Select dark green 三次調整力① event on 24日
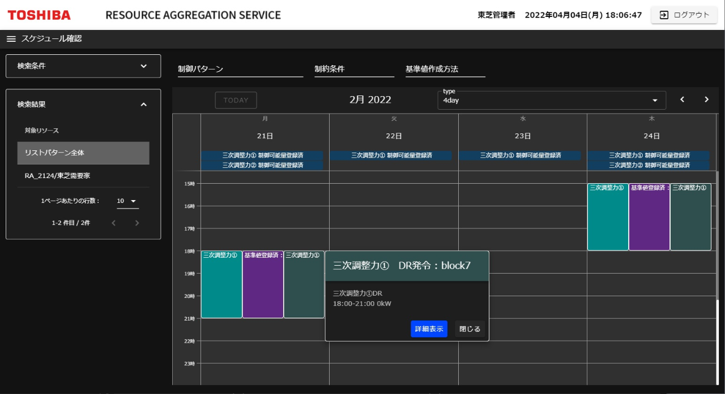725x394 pixels. [x=690, y=217]
